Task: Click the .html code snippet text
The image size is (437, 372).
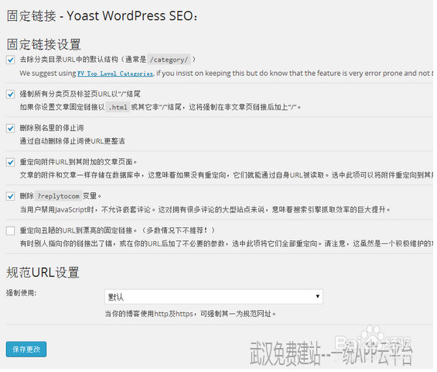Action: [118, 107]
